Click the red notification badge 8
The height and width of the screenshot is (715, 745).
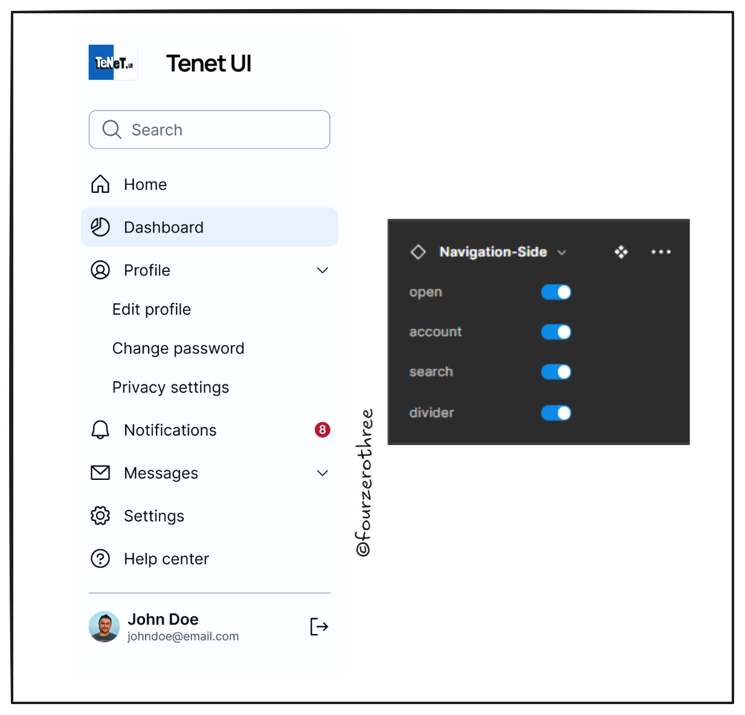(323, 430)
